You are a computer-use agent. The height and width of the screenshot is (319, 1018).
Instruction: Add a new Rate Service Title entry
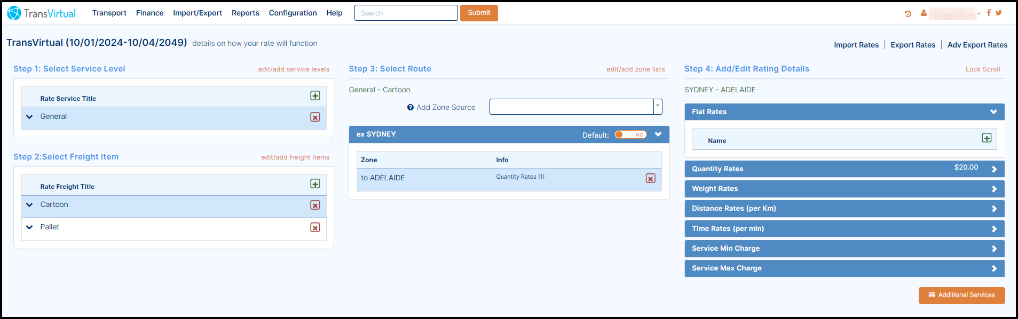click(315, 95)
